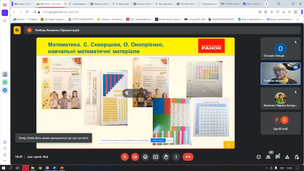Open sidebar player icon
The image size is (304, 171).
5,142
